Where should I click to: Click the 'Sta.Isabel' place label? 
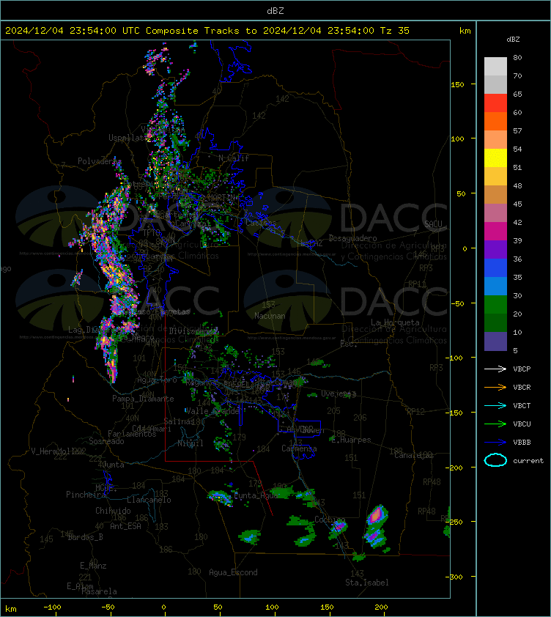tap(367, 583)
